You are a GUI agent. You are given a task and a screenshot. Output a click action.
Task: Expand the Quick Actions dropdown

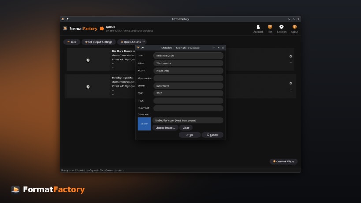pos(132,42)
